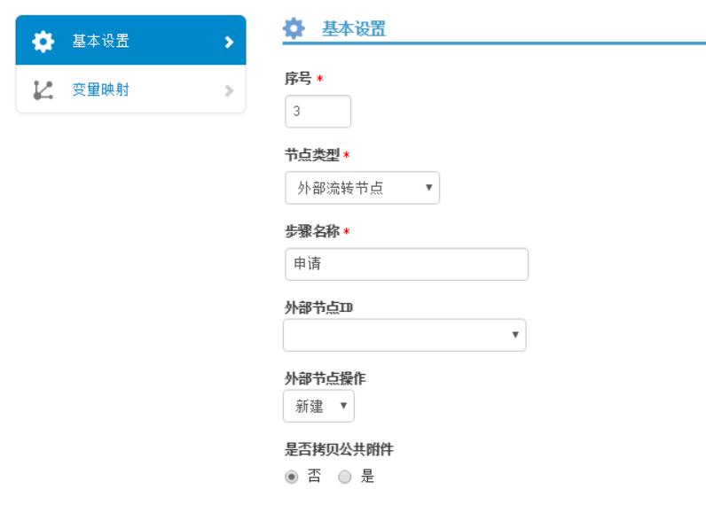Click the 外部节点操作 field label

coord(324,378)
